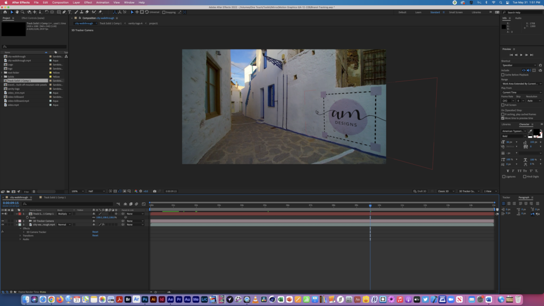Viewport: 544px width, 306px height.
Task: Open the Animation menu
Action: 103,3
